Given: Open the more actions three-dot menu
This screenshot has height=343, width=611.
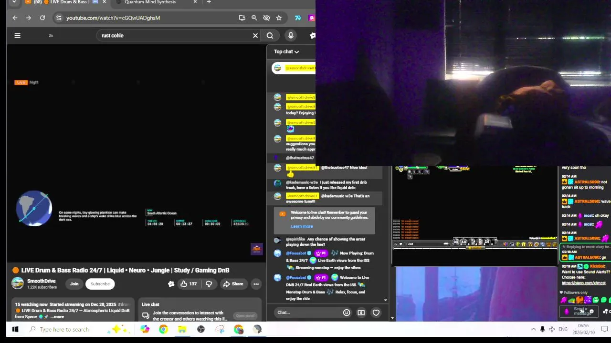Looking at the screenshot, I should click(x=256, y=284).
